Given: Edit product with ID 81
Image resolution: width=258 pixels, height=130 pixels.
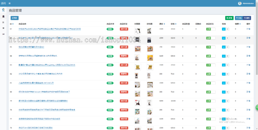Looking at the screenshot, I should click(247, 83).
